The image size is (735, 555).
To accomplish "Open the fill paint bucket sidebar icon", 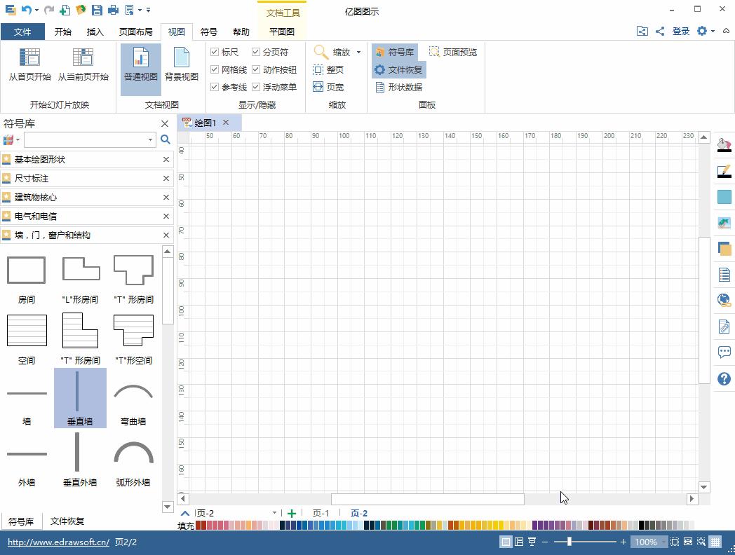I will coord(724,144).
